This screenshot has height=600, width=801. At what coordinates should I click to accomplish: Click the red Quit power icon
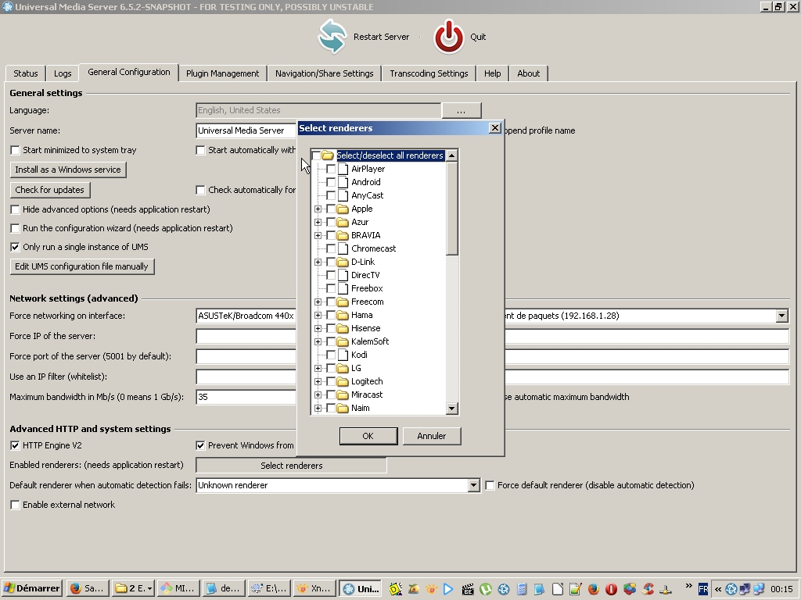[448, 37]
